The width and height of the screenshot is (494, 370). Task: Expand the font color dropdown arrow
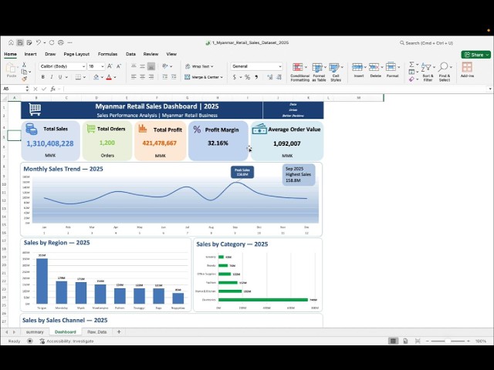click(115, 77)
